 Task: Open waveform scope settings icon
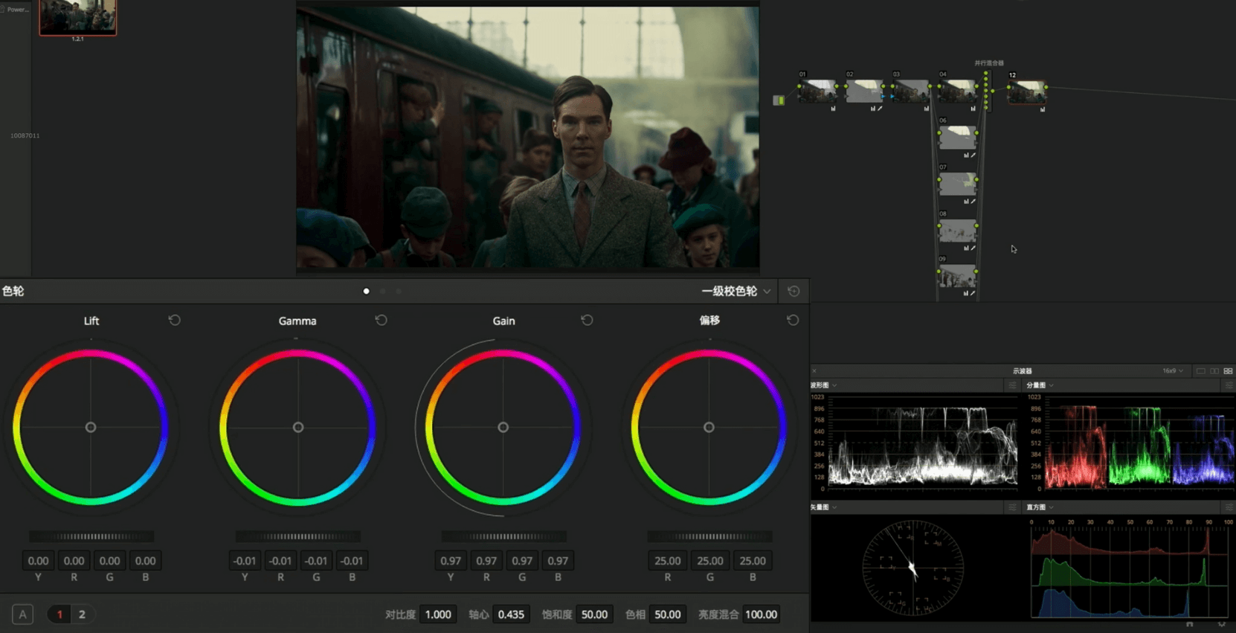1012,385
